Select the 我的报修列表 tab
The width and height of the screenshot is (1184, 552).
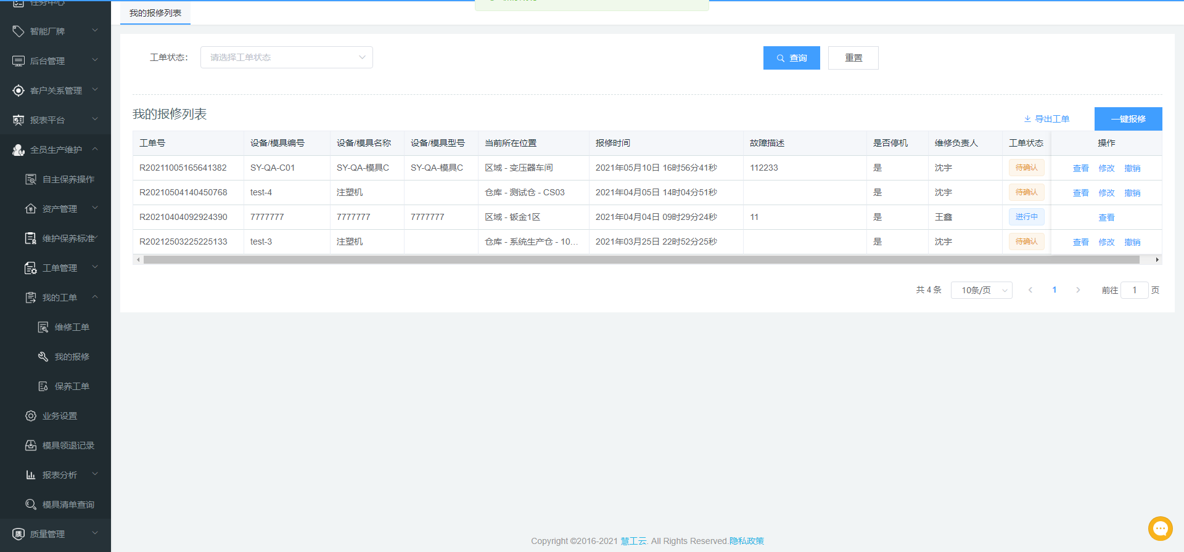coord(155,13)
